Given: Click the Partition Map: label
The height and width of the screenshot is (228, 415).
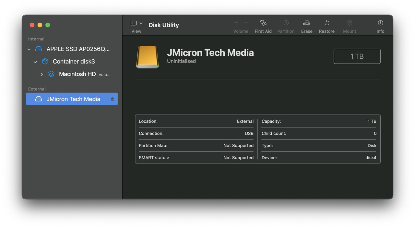Looking at the screenshot, I should (153, 146).
